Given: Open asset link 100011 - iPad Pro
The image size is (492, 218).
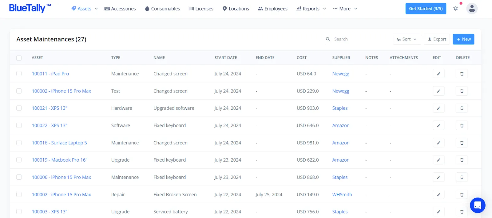Looking at the screenshot, I should pos(50,74).
